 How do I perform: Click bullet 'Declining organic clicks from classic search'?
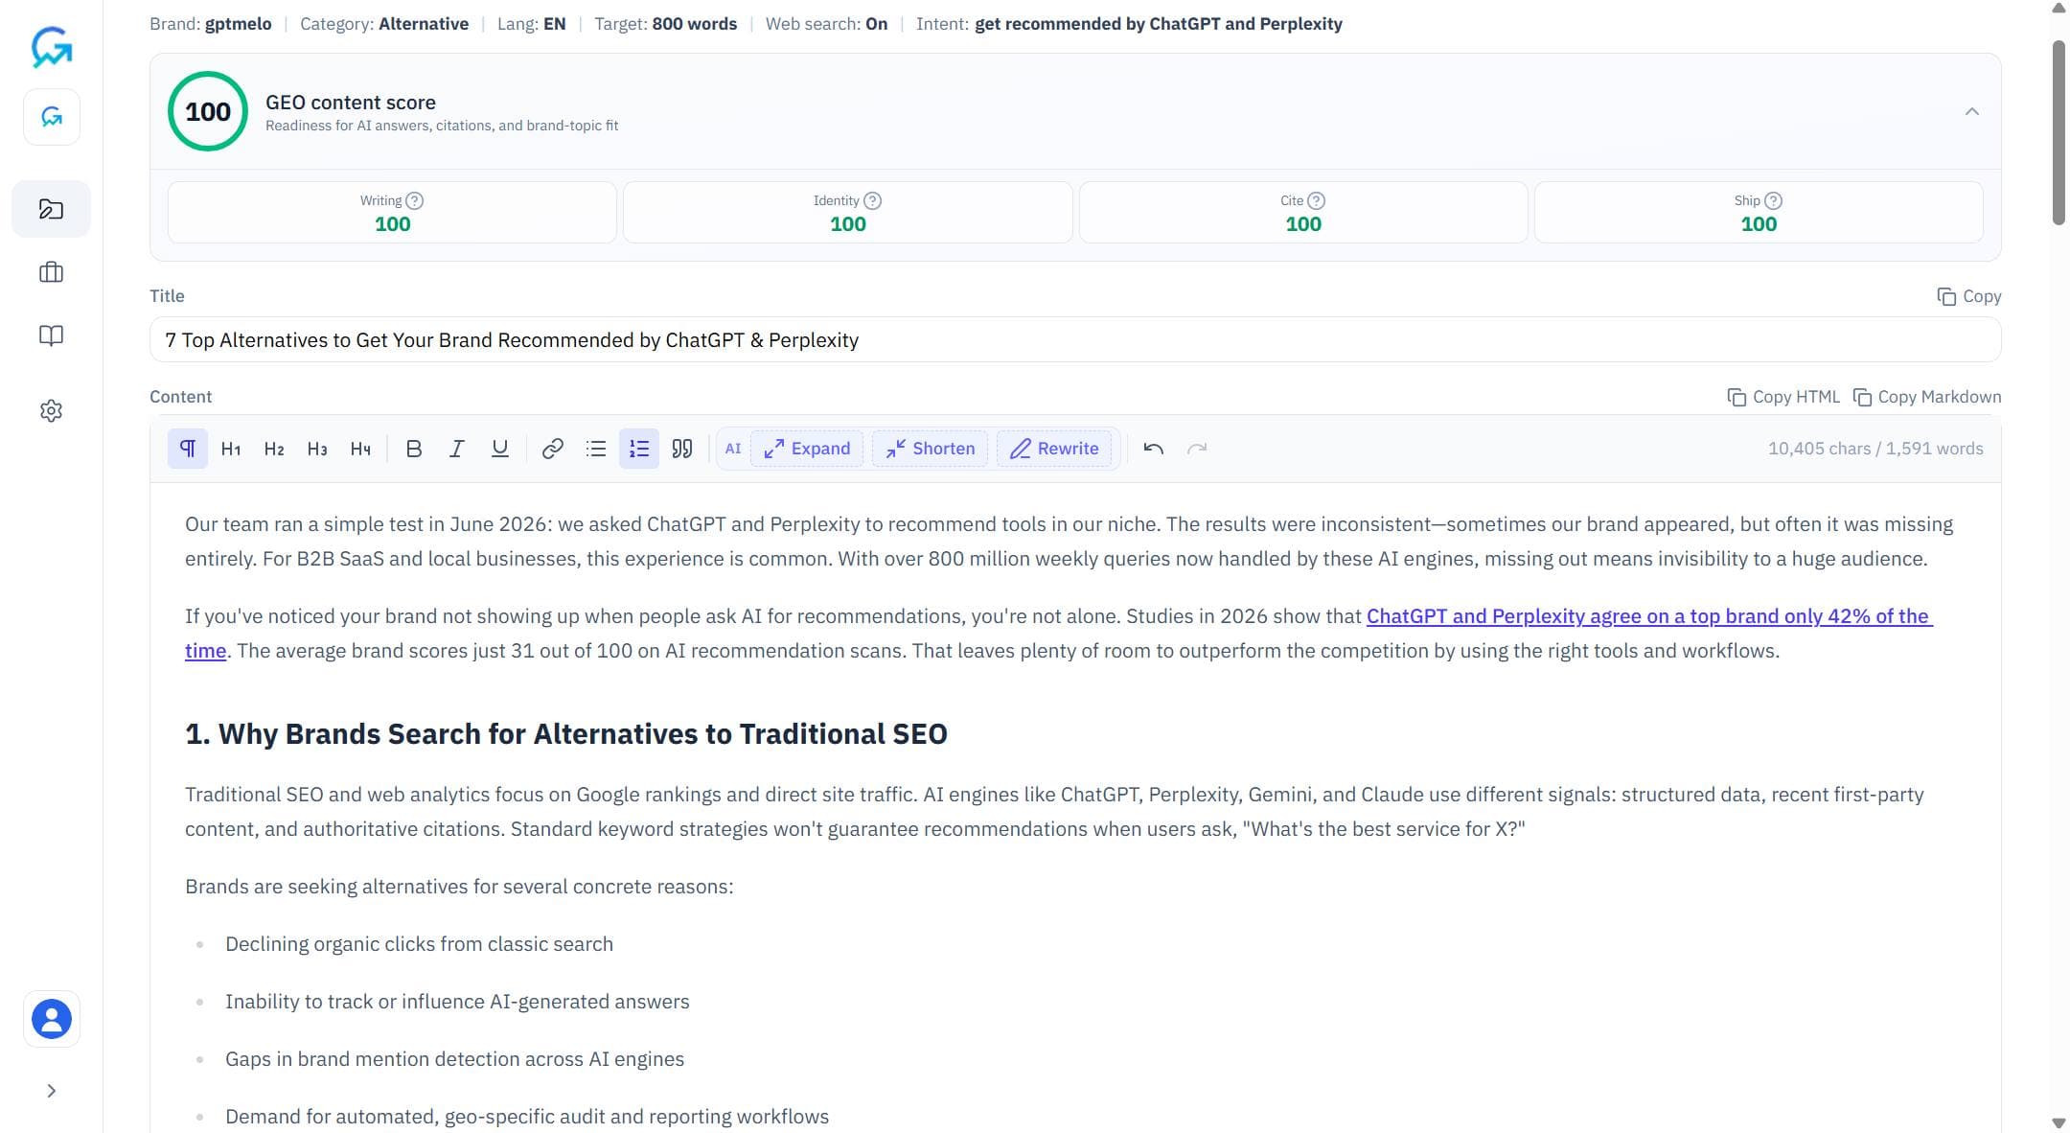[419, 944]
